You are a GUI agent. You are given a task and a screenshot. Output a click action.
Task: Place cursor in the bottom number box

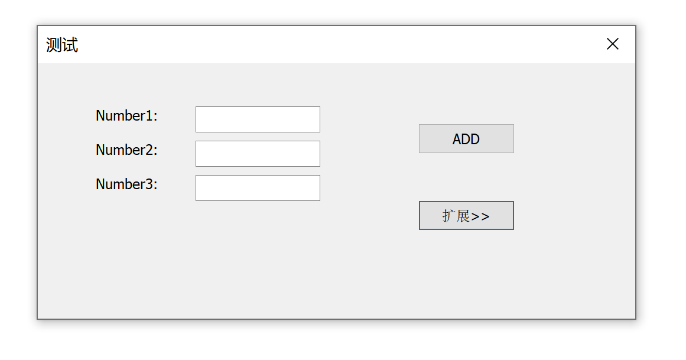258,188
